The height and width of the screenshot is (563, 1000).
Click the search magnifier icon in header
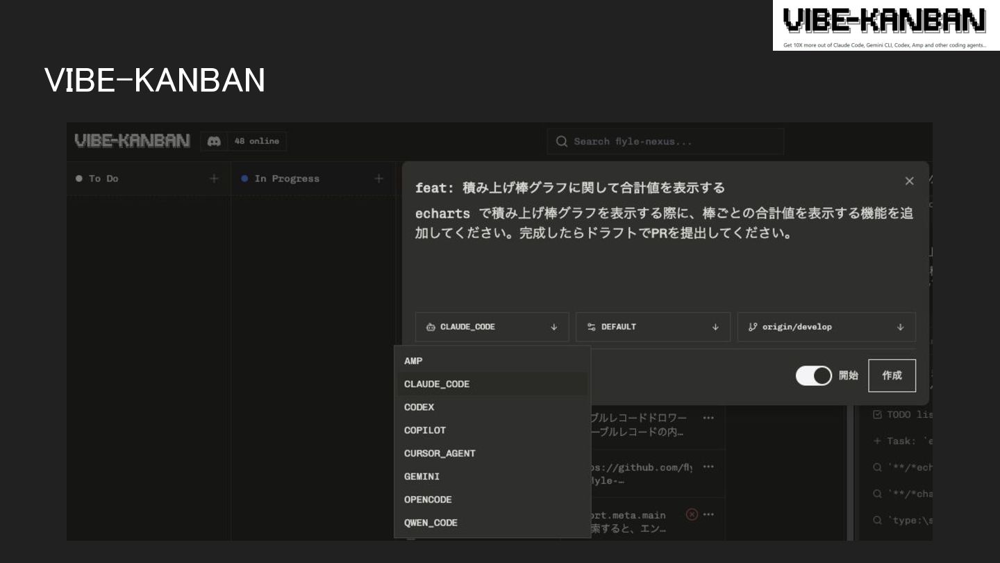pyautogui.click(x=562, y=142)
